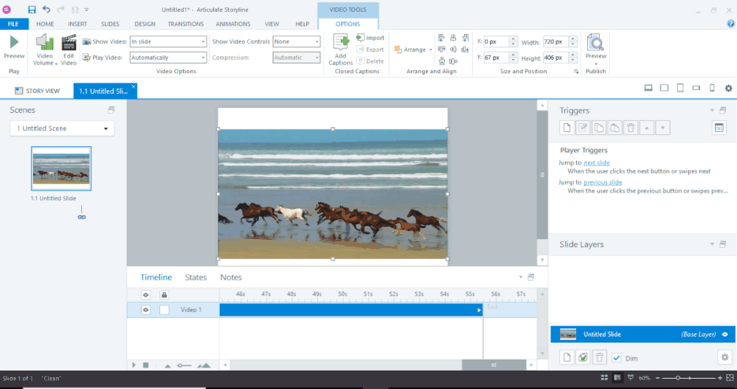Switch to STORY VIEW tab
The image size is (737, 389).
[x=37, y=91]
